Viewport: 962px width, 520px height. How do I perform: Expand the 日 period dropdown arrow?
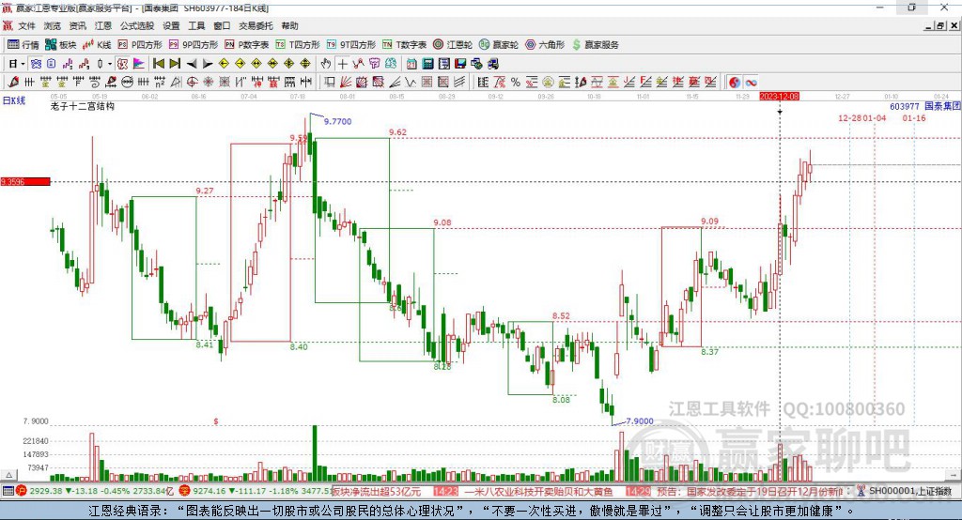(23, 64)
